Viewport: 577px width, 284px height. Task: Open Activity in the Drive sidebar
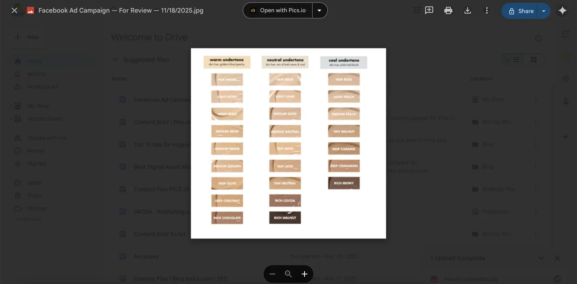coord(36,74)
